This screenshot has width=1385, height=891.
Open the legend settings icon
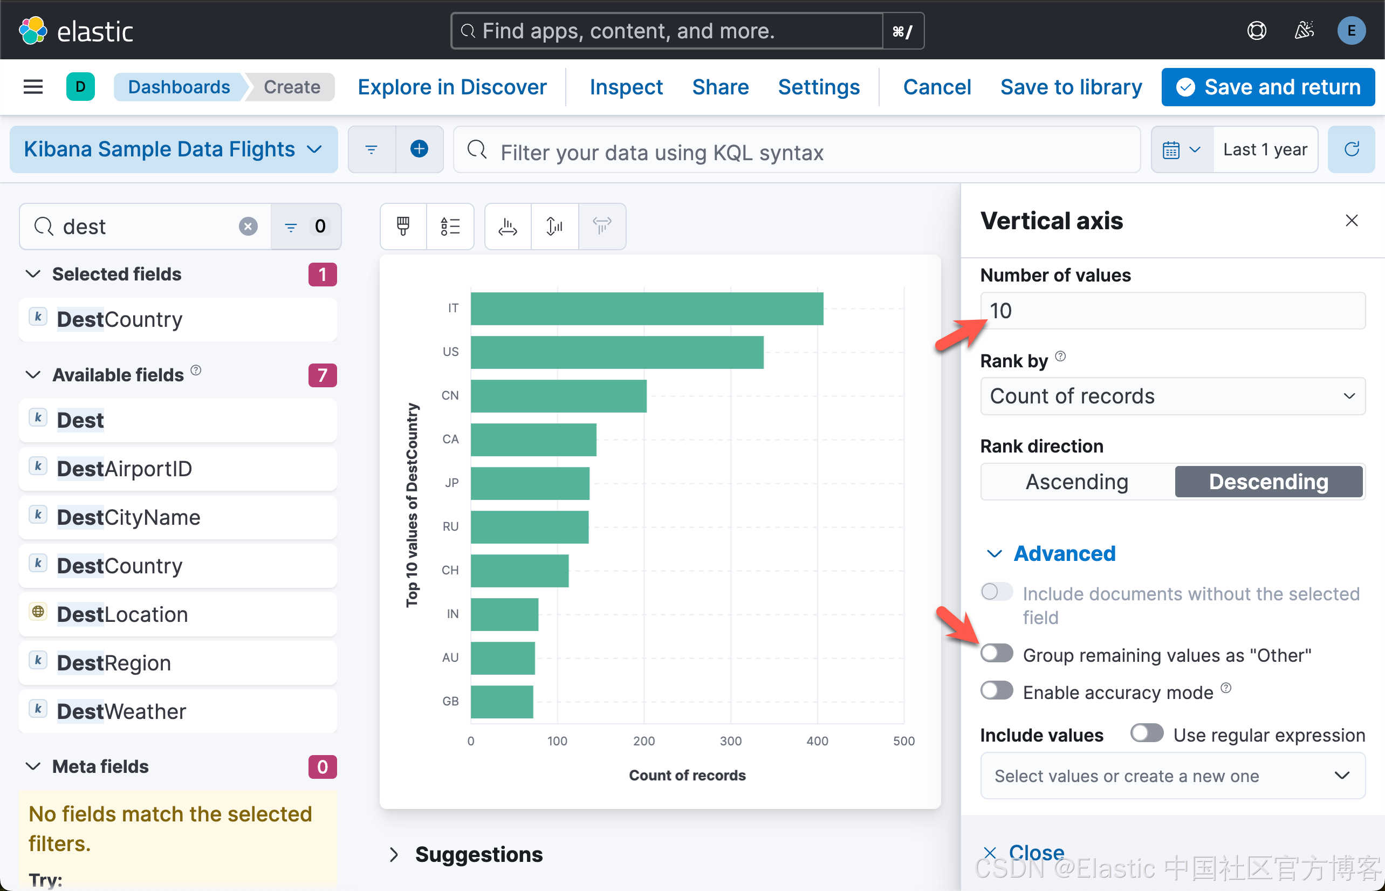click(450, 226)
